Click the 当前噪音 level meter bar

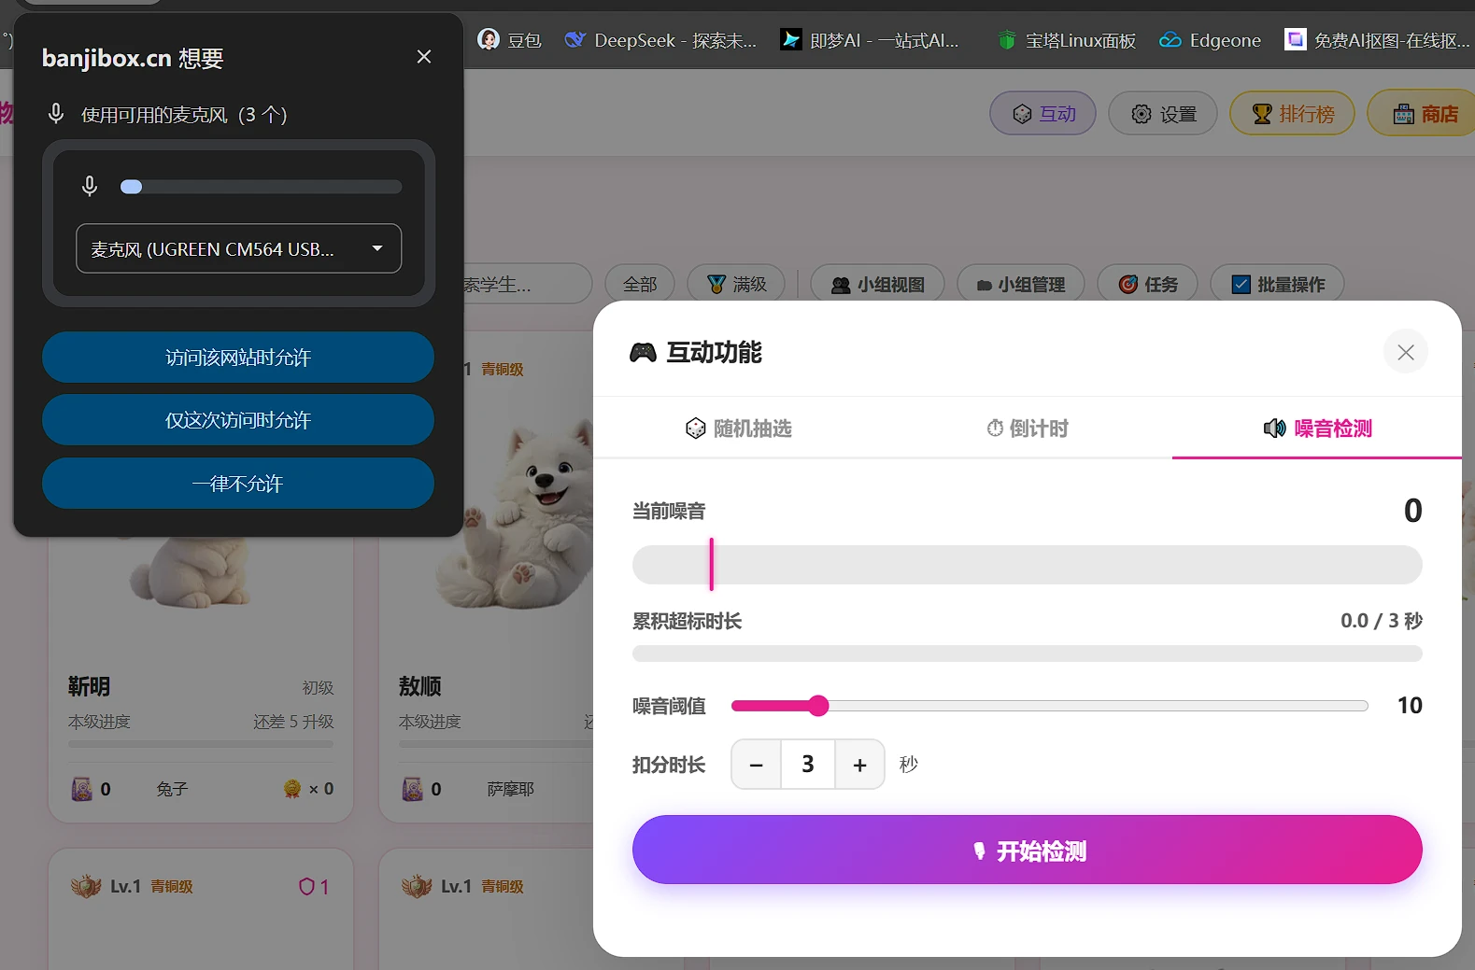1028,565
